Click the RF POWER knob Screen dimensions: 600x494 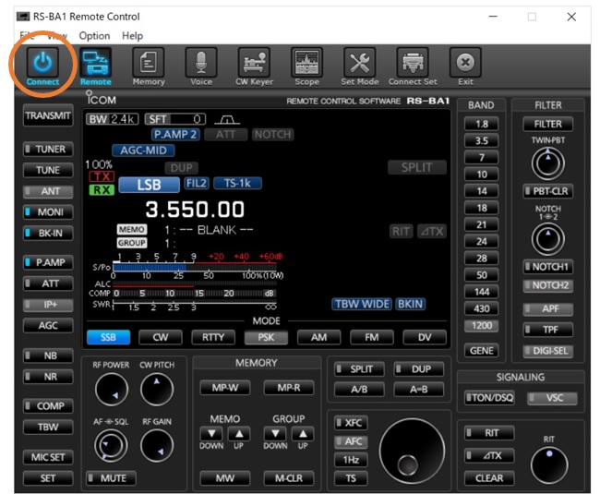(x=111, y=390)
